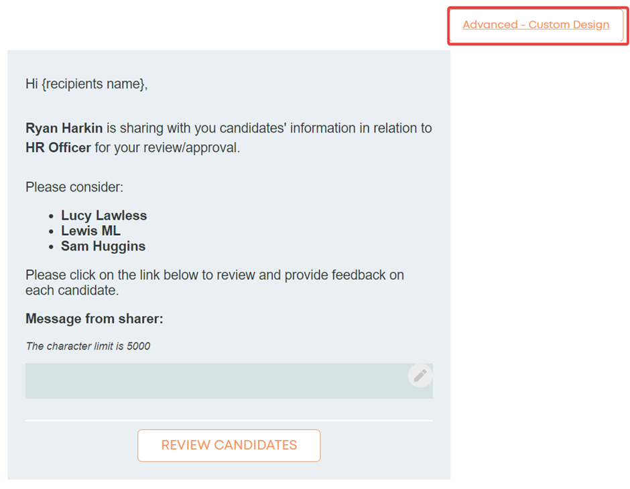The image size is (630, 489).
Task: Select candidate name Sam Huggins
Action: 103,246
